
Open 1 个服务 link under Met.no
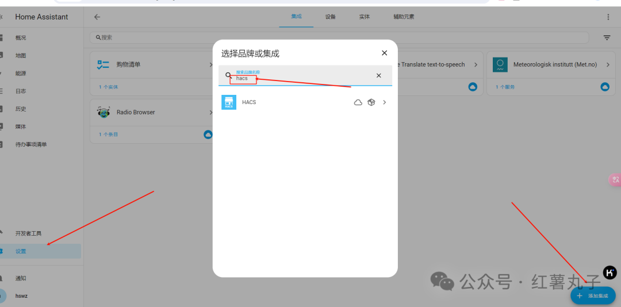pos(505,87)
